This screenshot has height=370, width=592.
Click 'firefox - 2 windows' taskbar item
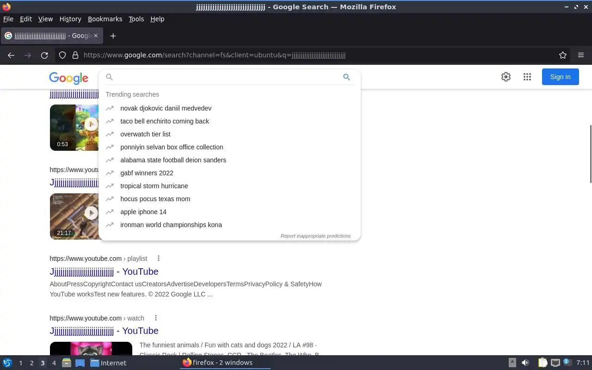pos(225,363)
